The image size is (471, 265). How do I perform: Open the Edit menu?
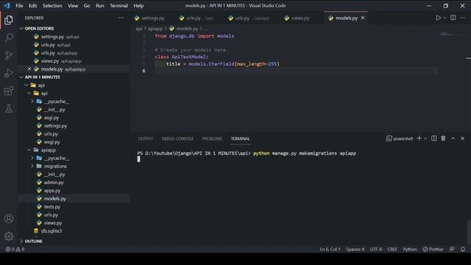click(x=32, y=5)
